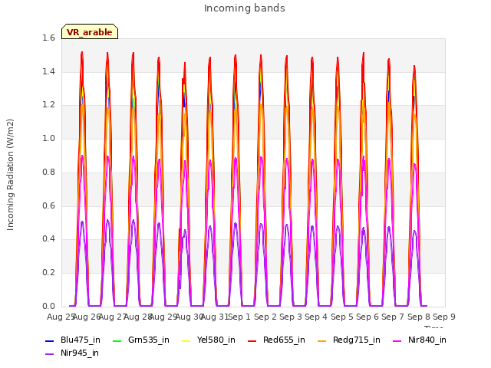Click the Sep 4 x-axis date label
This screenshot has height=368, width=491.
(316, 317)
